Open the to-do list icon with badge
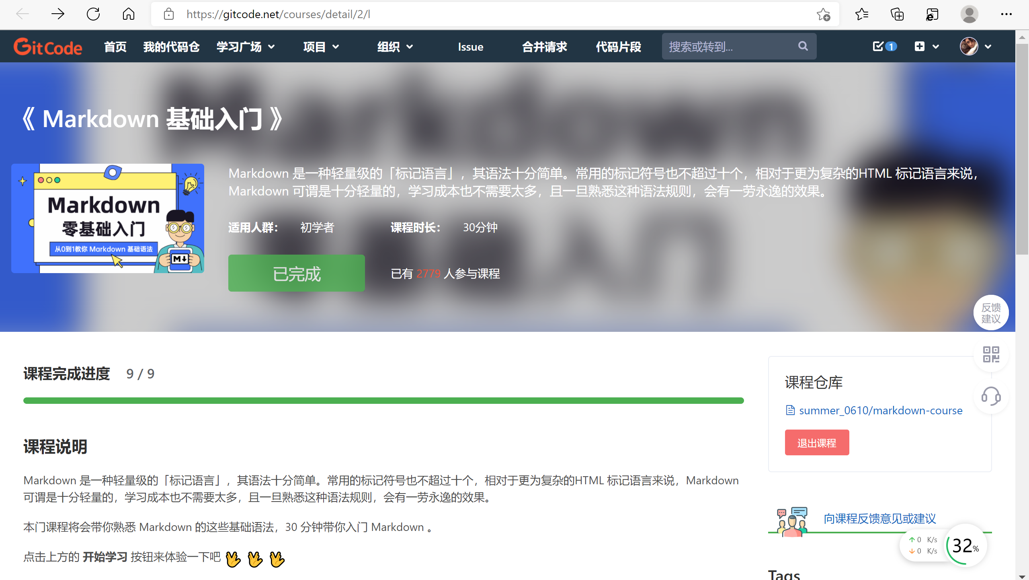 (883, 47)
